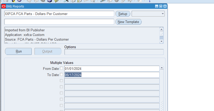This screenshot has width=214, height=111.
Task: Click description box scroll down arrow
Action: point(161,41)
